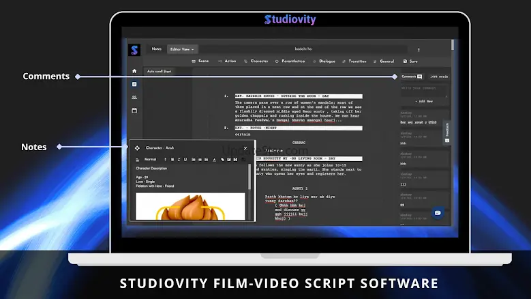Toggle the Comments panel button

pos(412,76)
